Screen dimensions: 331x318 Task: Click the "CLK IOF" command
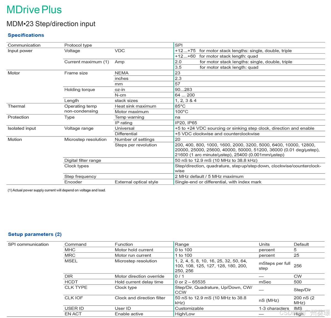74,298
